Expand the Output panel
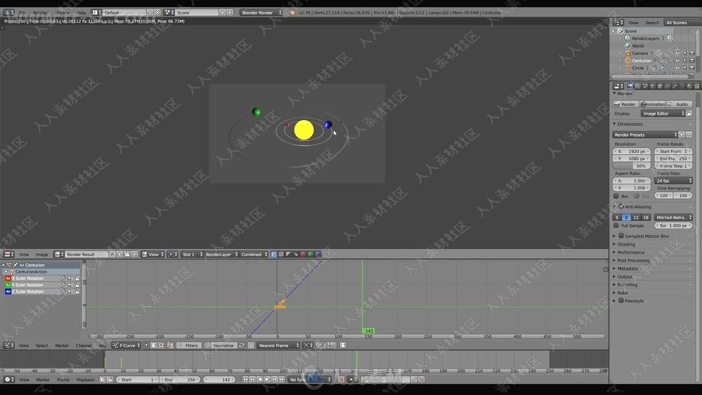This screenshot has height=395, width=702. [x=625, y=277]
